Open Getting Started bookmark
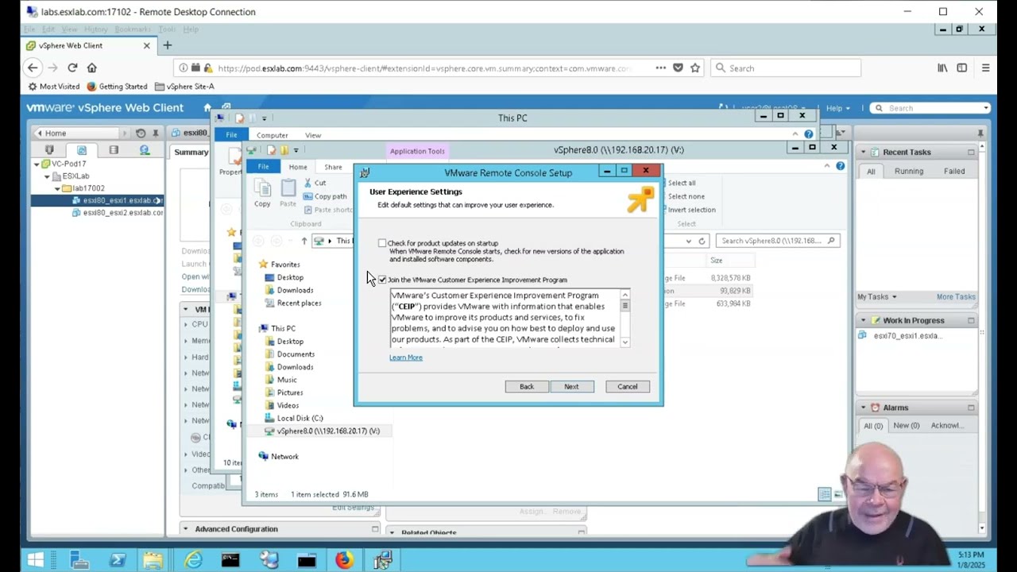Screen dimensions: 1017x572 [x=118, y=87]
